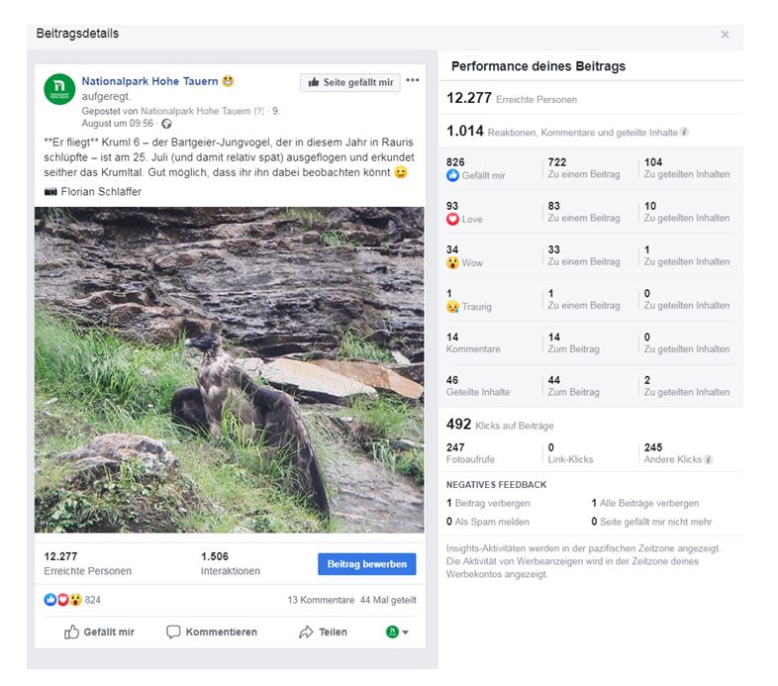This screenshot has height=686, width=778.
Task: Click the '46 Geteilte Inhalte' stat
Action: click(x=478, y=386)
